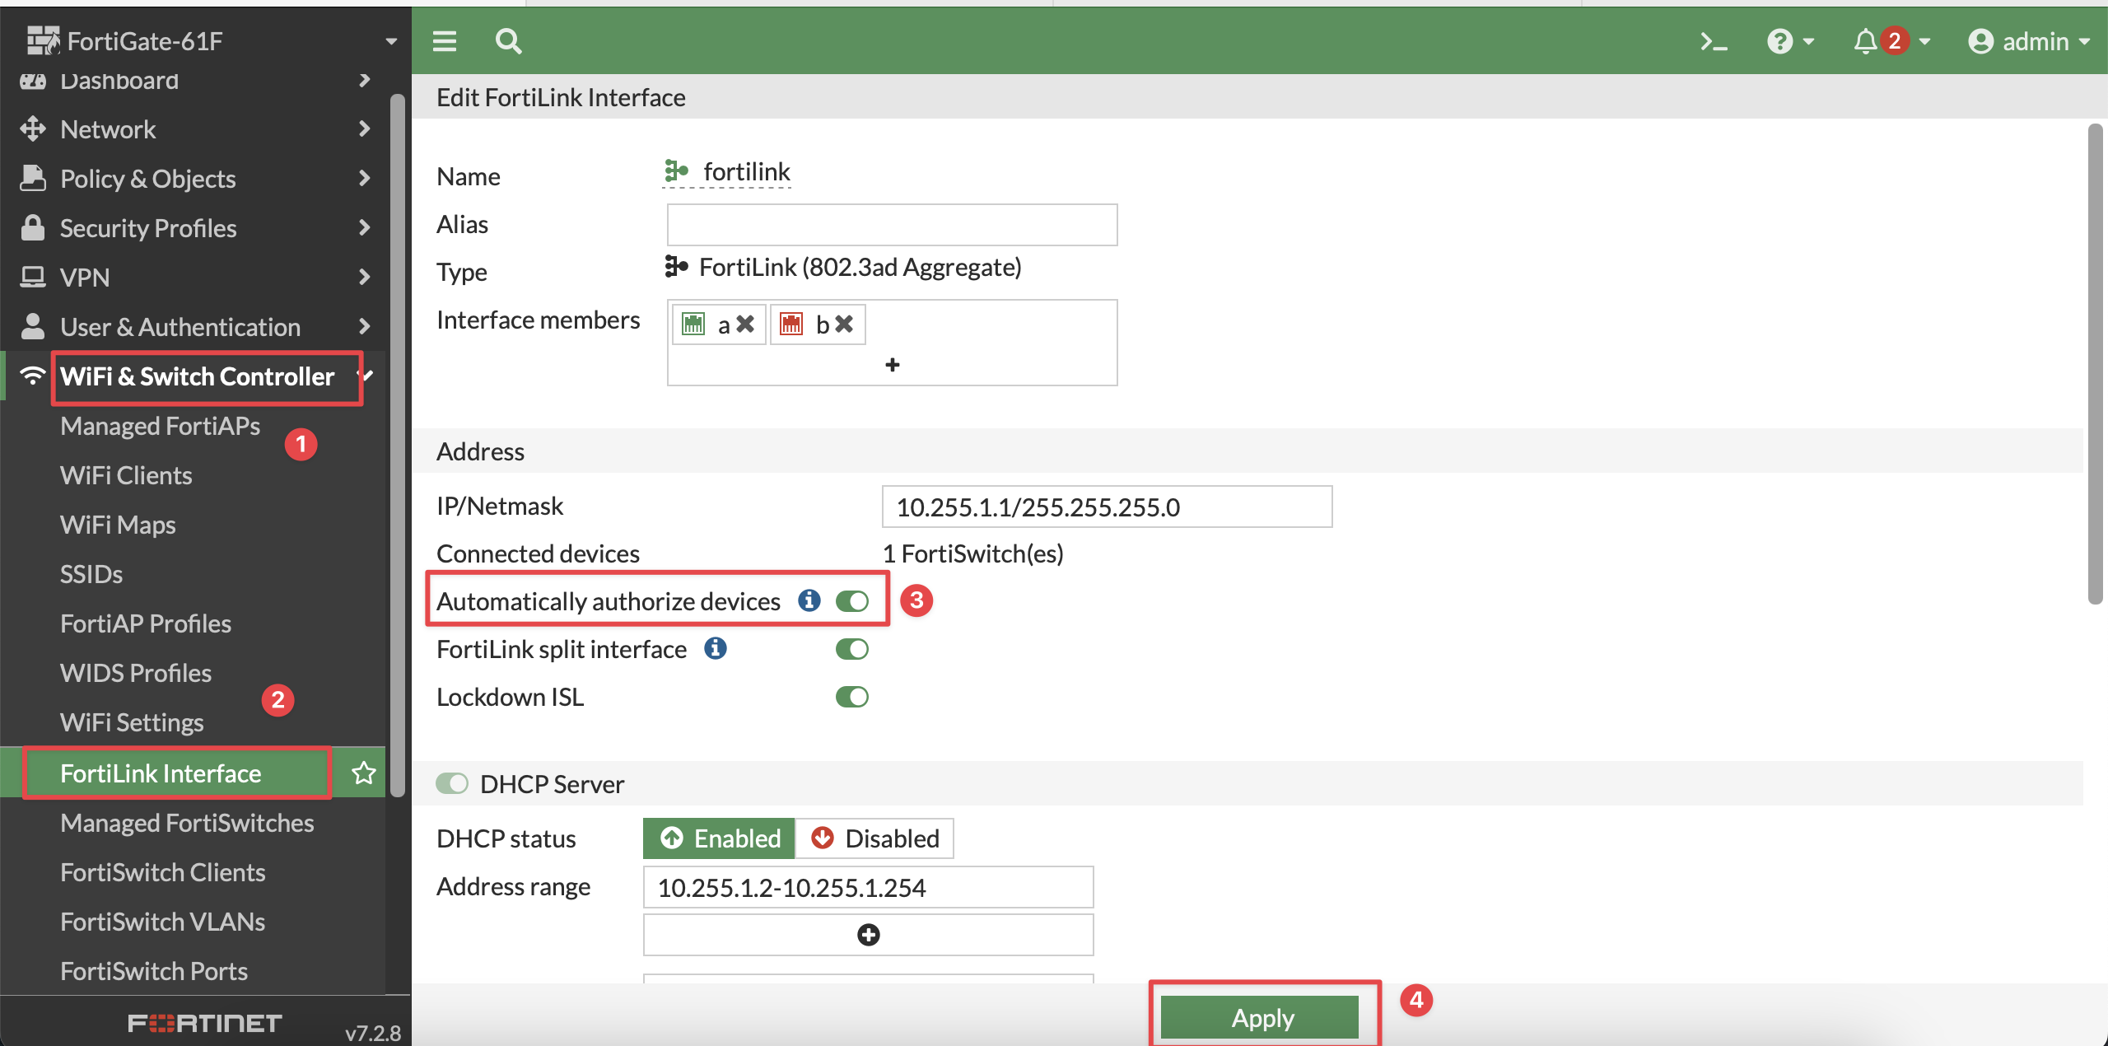
Task: Click the sidebar vertical scrollbar
Action: point(398,445)
